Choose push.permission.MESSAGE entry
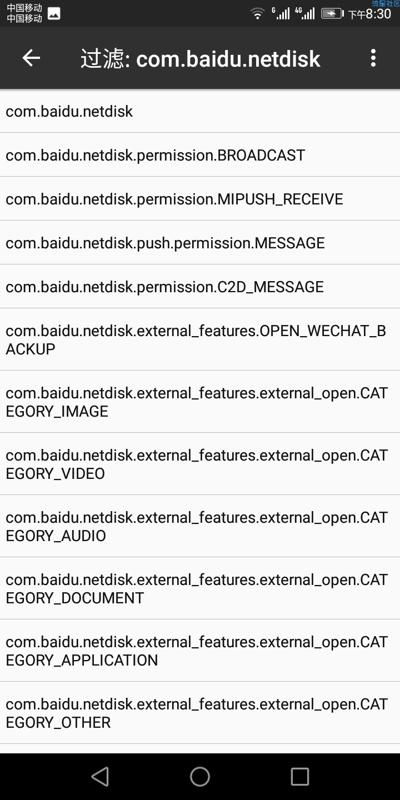Image resolution: width=400 pixels, height=800 pixels. pyautogui.click(x=200, y=243)
